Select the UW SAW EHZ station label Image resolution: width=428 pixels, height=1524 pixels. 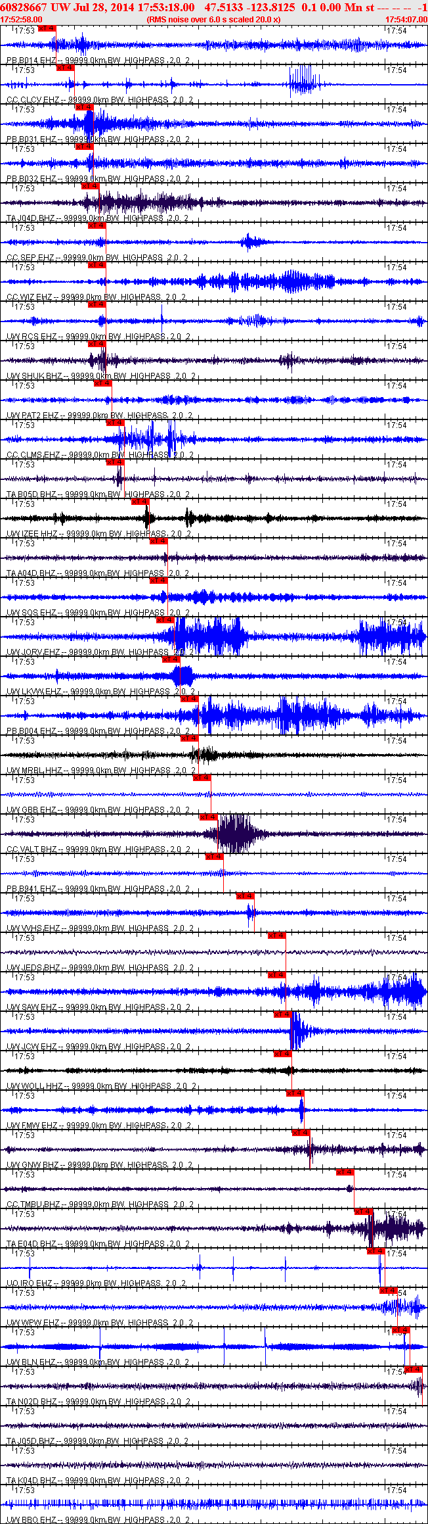[34, 1007]
